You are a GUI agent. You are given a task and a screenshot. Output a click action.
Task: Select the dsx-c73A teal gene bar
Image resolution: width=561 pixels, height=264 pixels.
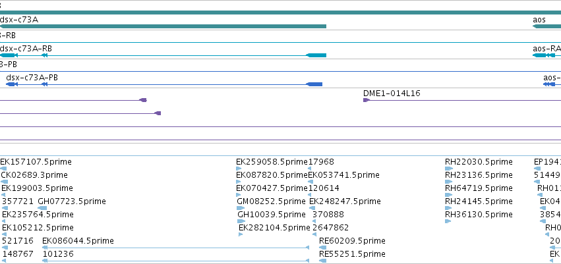pos(163,26)
